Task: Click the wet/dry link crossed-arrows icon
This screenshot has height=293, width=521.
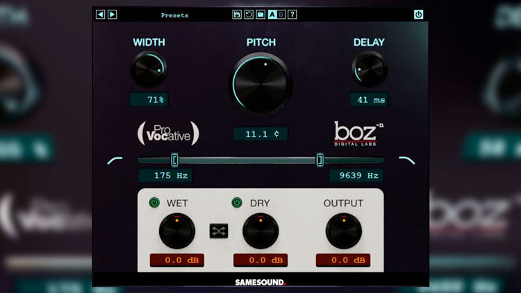Action: click(219, 231)
